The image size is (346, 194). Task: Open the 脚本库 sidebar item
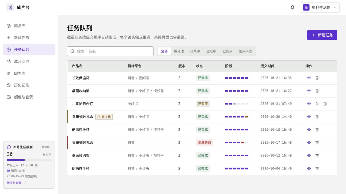[29, 73]
